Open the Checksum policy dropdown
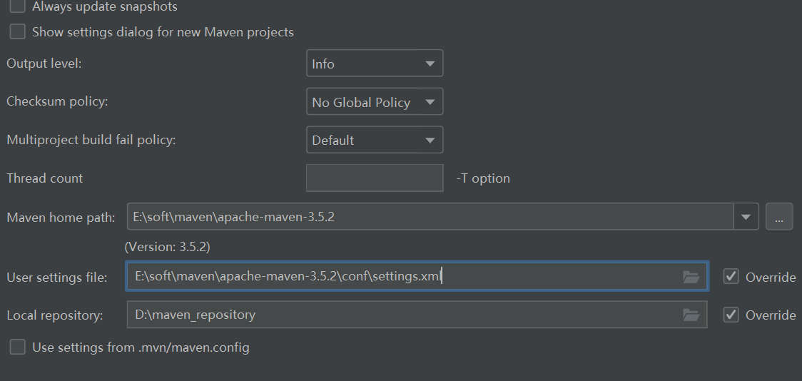 point(375,102)
